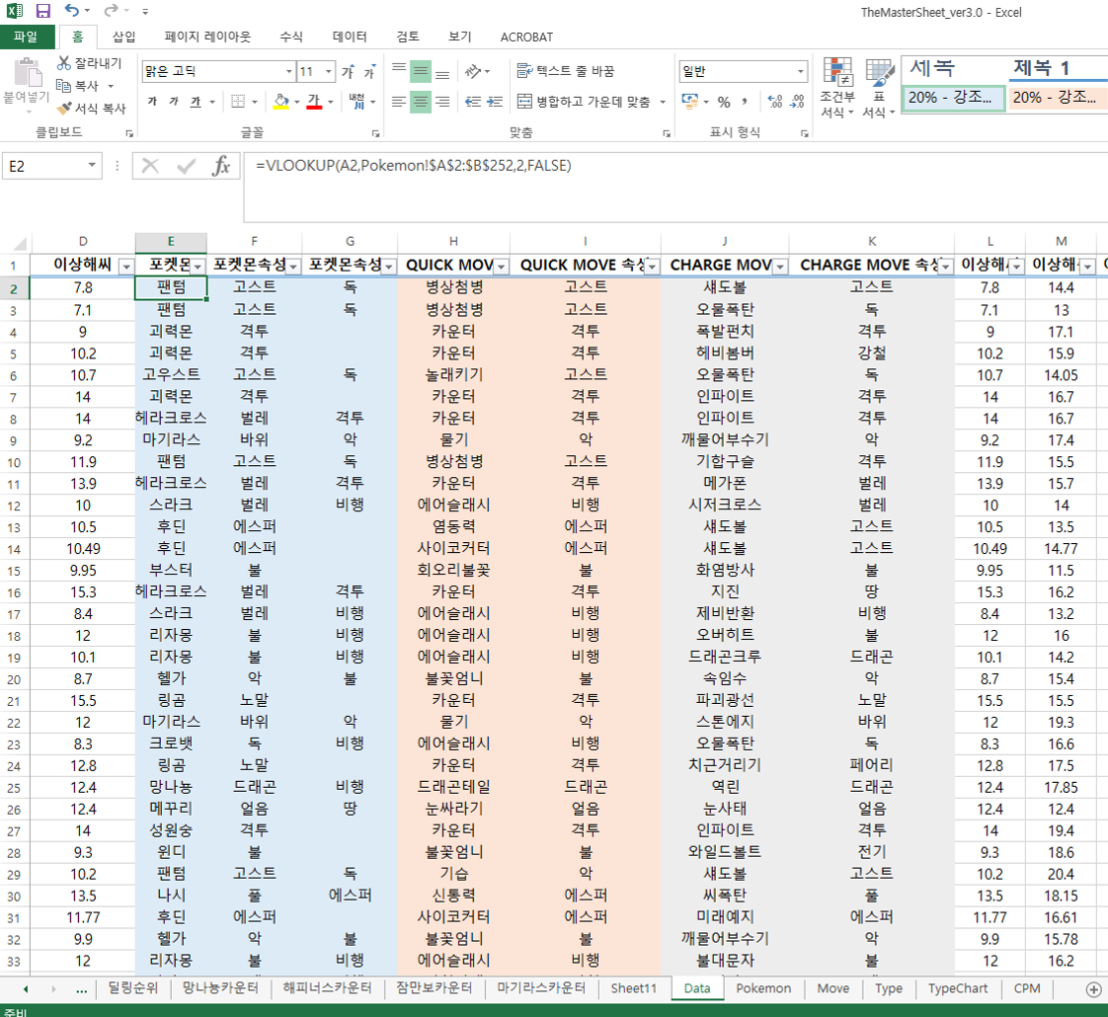Toggle left horizontal alignment
This screenshot has width=1108, height=1017.
pyautogui.click(x=399, y=102)
